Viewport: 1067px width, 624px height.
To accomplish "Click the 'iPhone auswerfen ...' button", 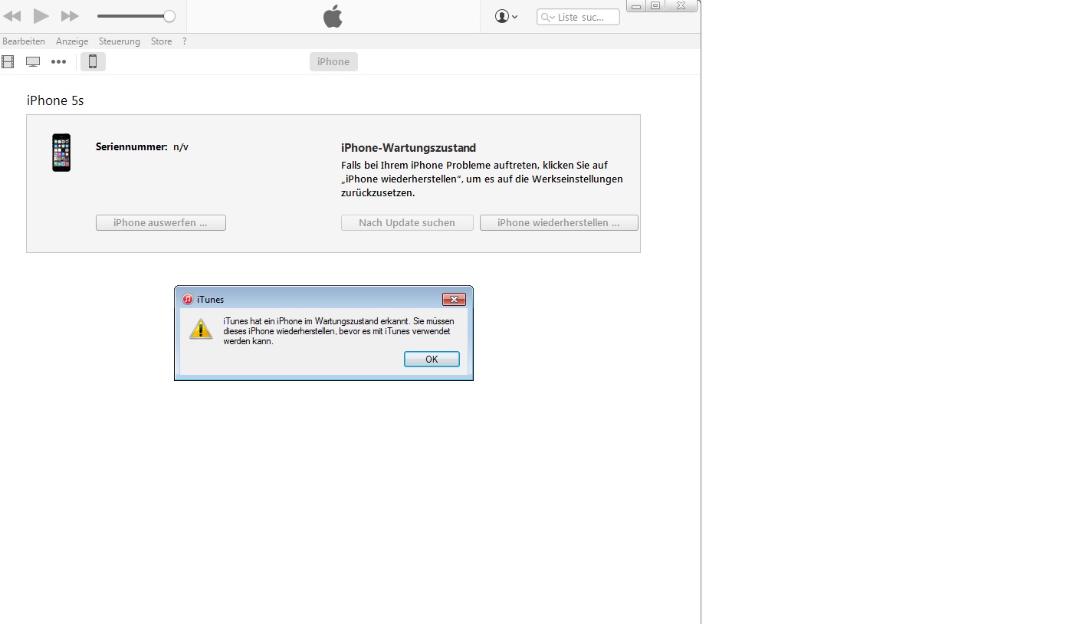I will [x=161, y=223].
